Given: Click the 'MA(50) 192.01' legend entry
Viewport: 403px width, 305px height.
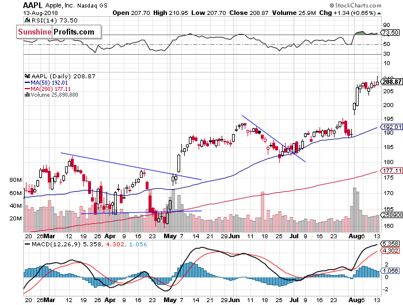Looking at the screenshot, I should 49,83.
